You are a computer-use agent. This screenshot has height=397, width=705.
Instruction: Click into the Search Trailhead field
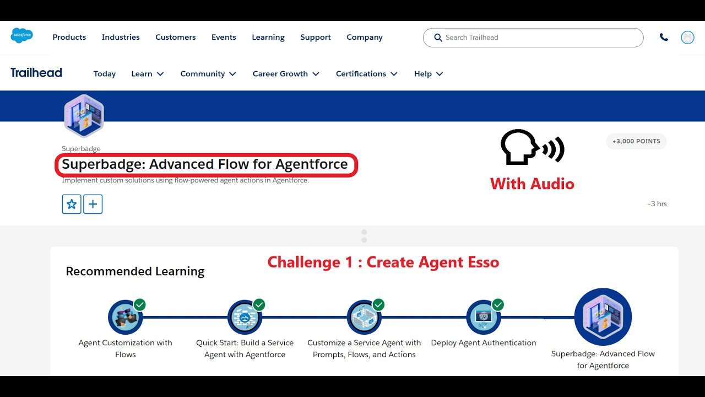pos(533,37)
